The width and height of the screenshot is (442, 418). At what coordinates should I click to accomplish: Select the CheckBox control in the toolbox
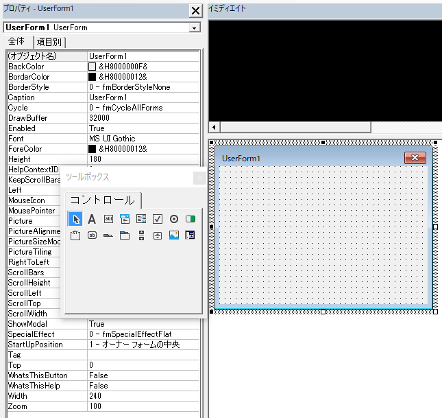click(x=158, y=219)
